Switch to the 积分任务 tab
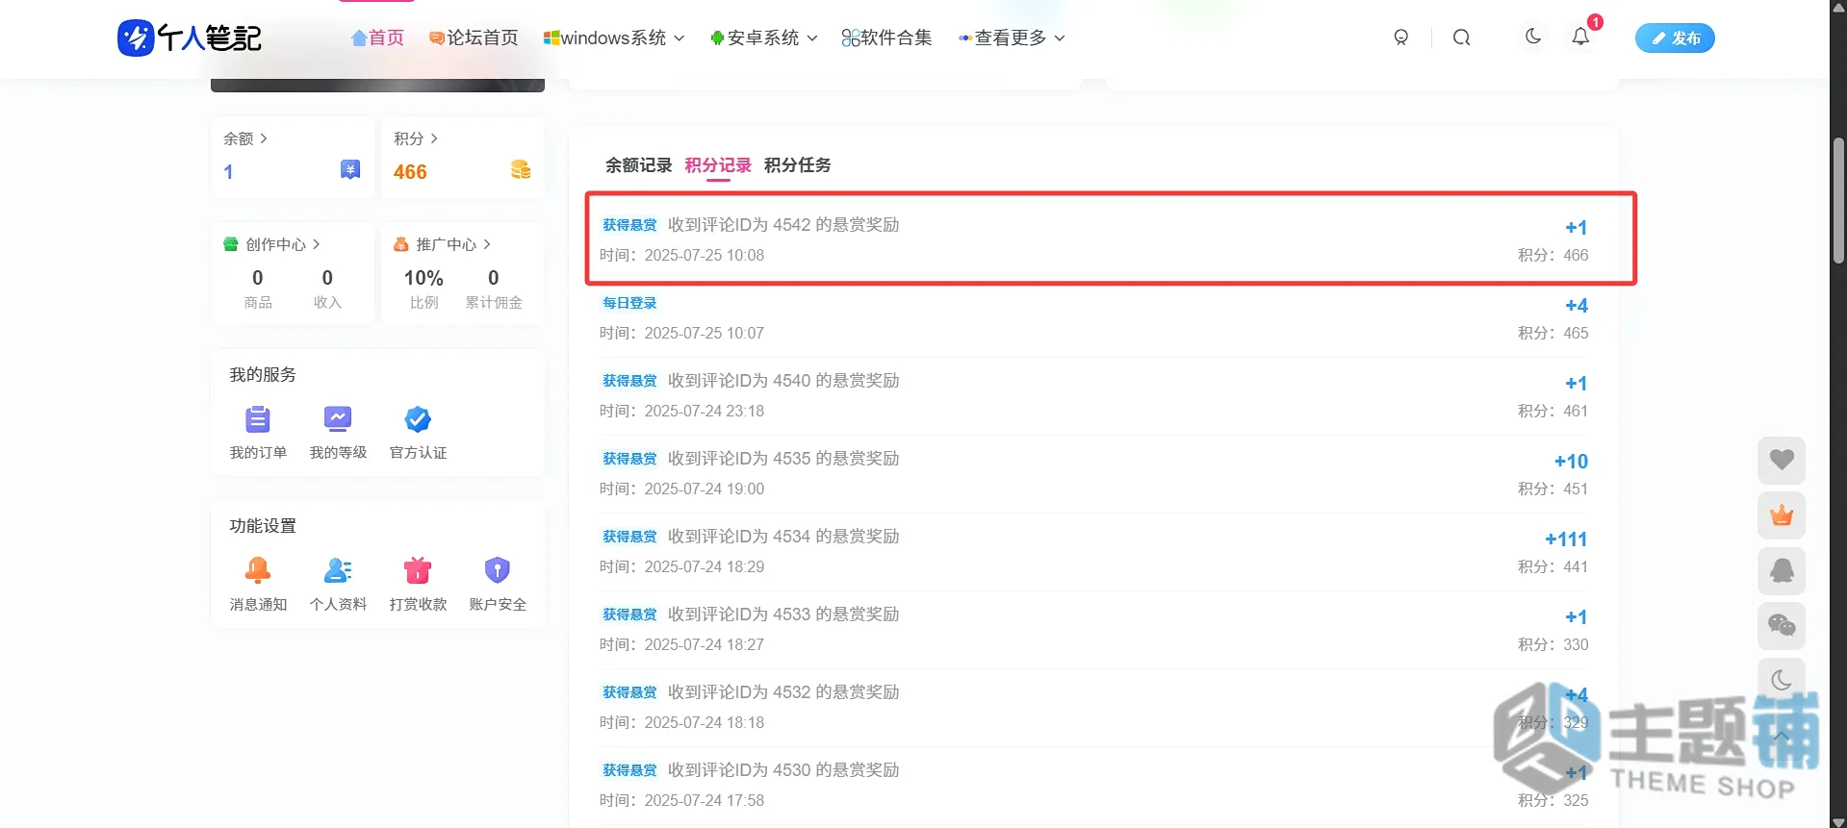The height and width of the screenshot is (828, 1847). 798,165
